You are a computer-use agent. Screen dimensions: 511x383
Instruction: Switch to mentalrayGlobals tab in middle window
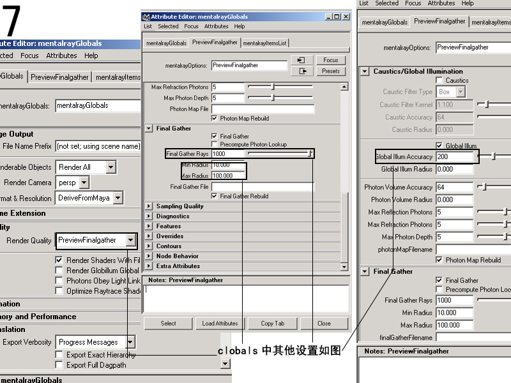[x=166, y=43]
